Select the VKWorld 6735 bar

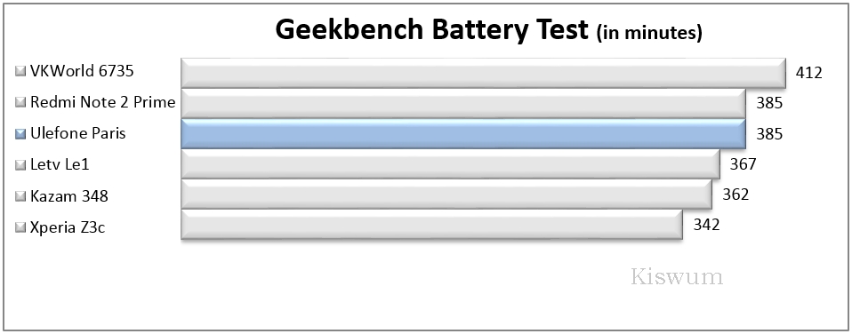coord(484,73)
